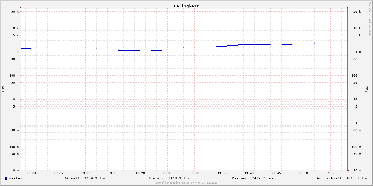Click the red arrow at the x-axis end

point(349,170)
